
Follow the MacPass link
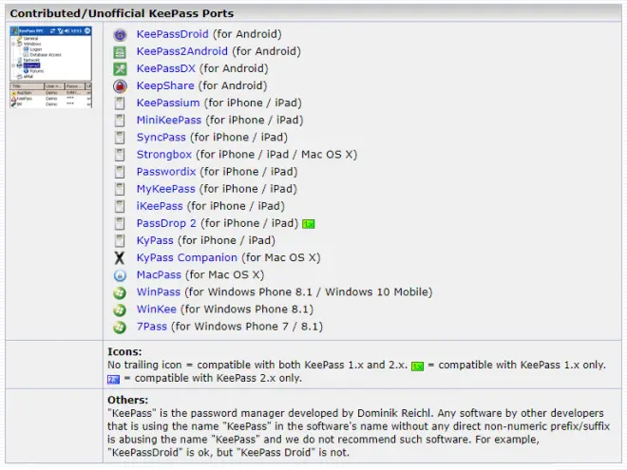click(x=159, y=274)
